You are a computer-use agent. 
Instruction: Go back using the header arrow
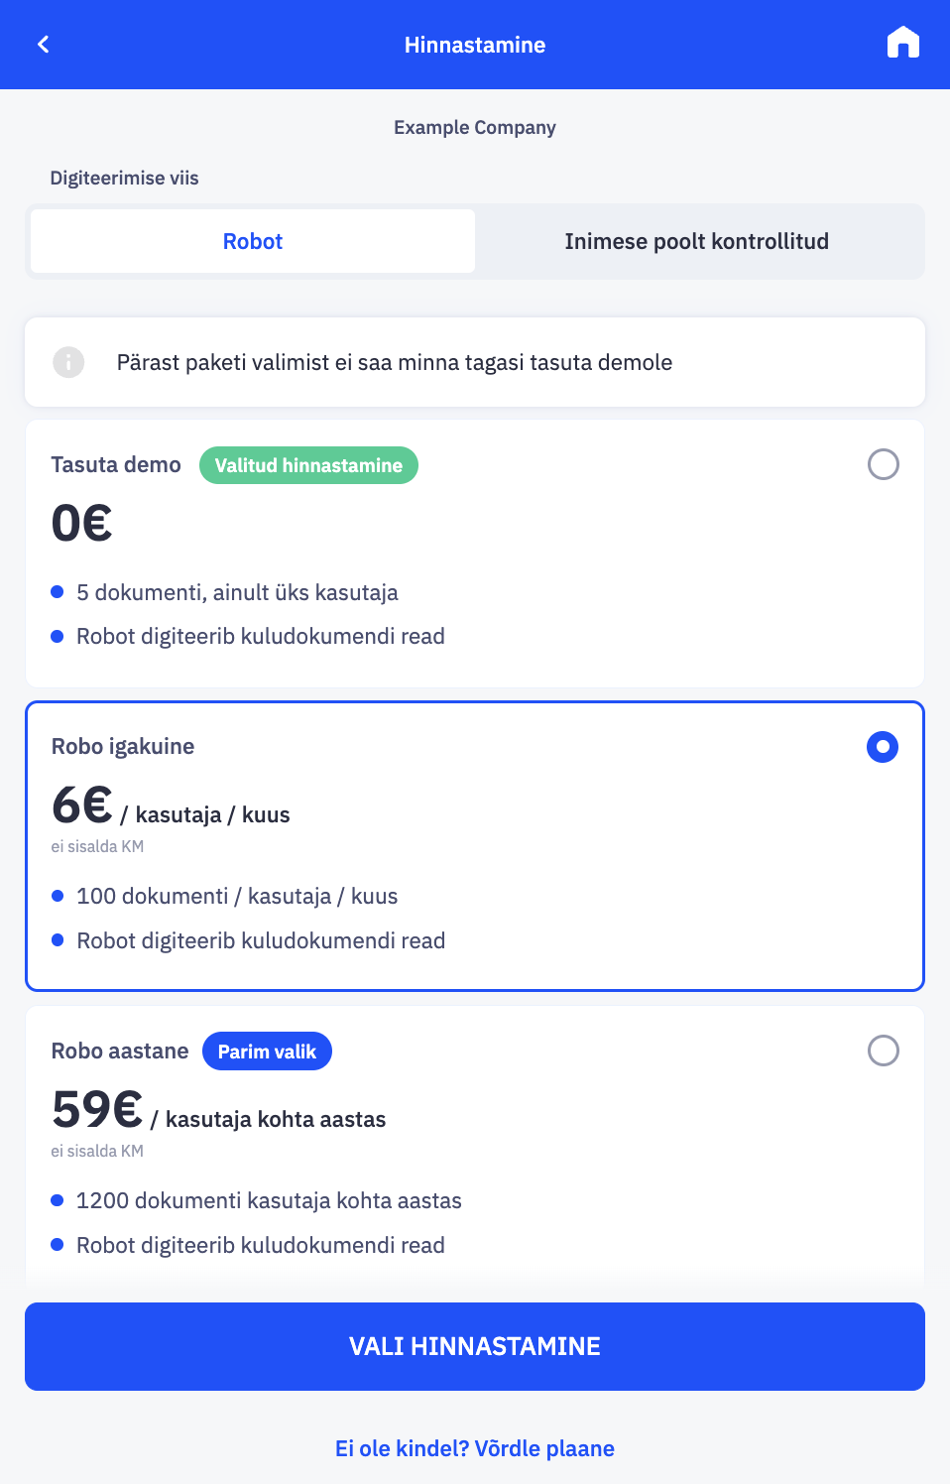(44, 45)
